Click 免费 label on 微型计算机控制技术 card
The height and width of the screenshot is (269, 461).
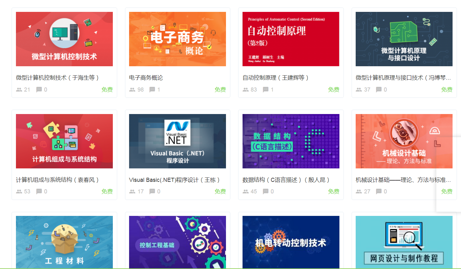[x=107, y=90]
